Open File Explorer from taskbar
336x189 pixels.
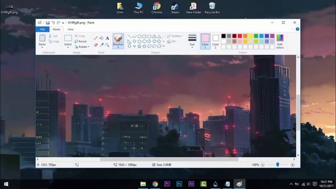[x=143, y=184]
